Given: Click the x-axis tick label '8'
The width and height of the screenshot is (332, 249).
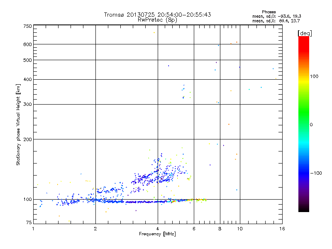Looking at the screenshot, I should coord(220,229).
